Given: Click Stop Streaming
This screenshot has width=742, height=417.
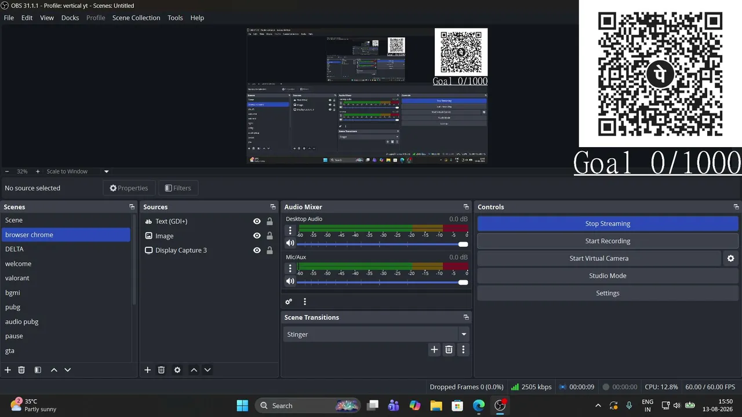Looking at the screenshot, I should tap(608, 224).
